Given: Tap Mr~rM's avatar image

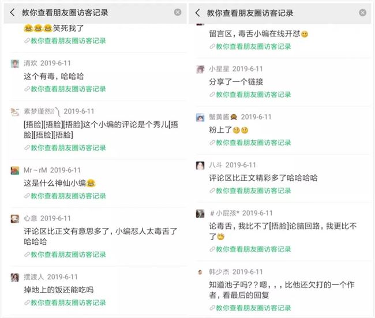Looking at the screenshot, I should click(15, 170).
